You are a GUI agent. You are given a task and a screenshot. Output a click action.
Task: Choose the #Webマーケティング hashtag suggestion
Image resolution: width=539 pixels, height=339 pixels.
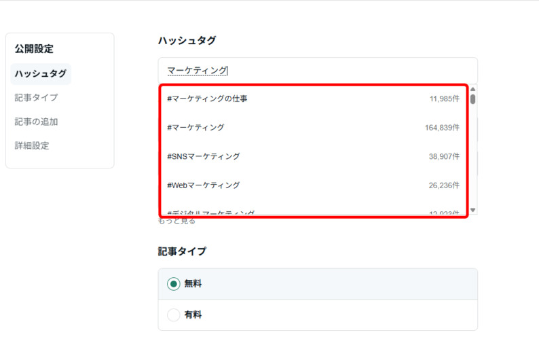tap(203, 185)
